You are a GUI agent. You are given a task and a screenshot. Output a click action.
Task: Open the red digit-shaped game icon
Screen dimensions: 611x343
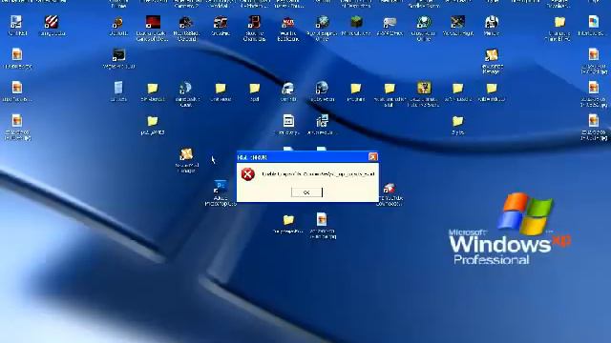coord(254,22)
